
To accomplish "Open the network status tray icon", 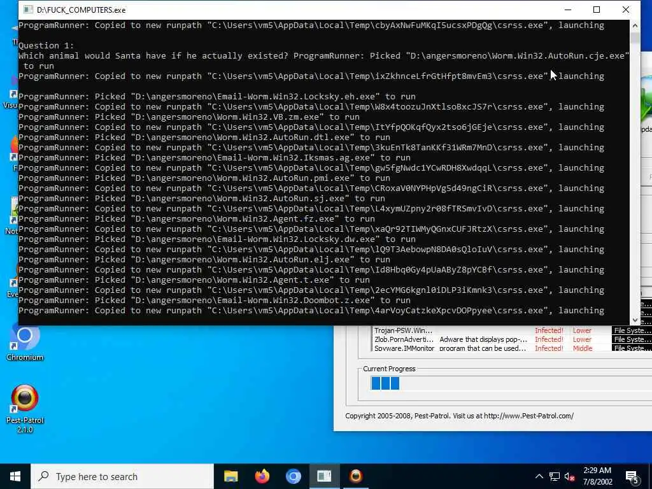I will tap(555, 476).
